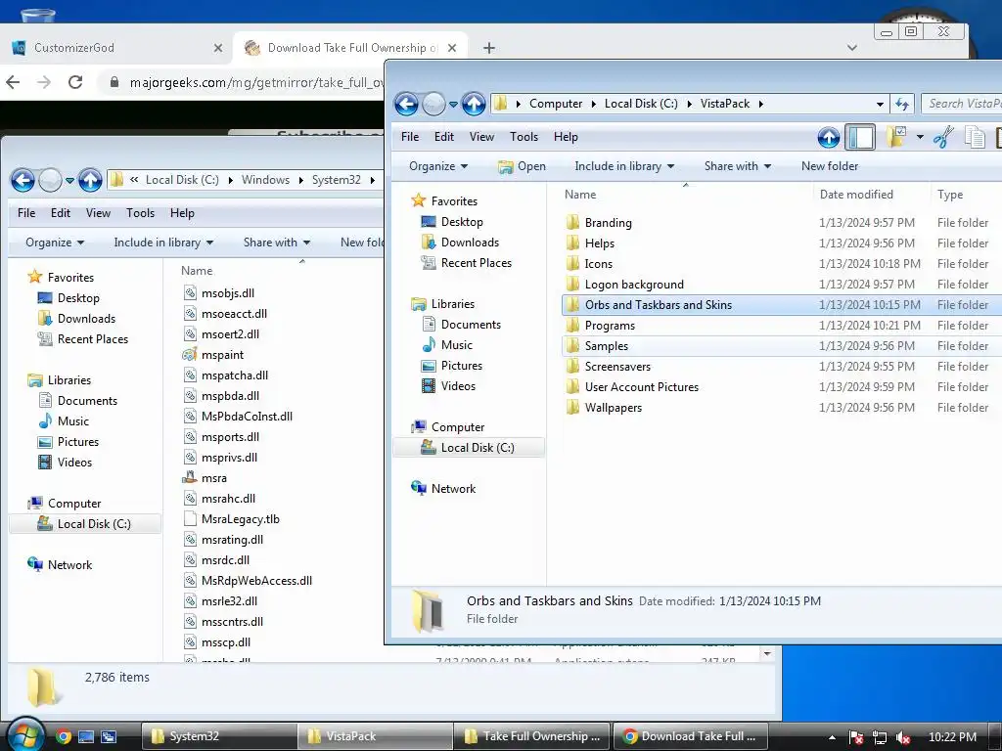Viewport: 1002px width, 751px height.
Task: Open Include in library dropdown in VistaPack
Action: (624, 166)
